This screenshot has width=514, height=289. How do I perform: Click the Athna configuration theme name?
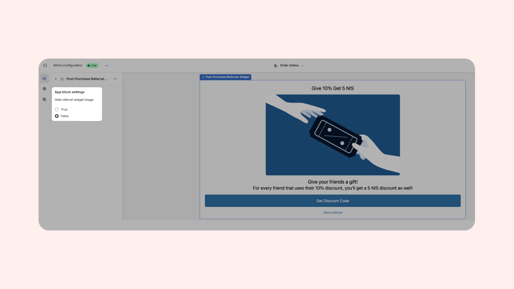pos(68,65)
